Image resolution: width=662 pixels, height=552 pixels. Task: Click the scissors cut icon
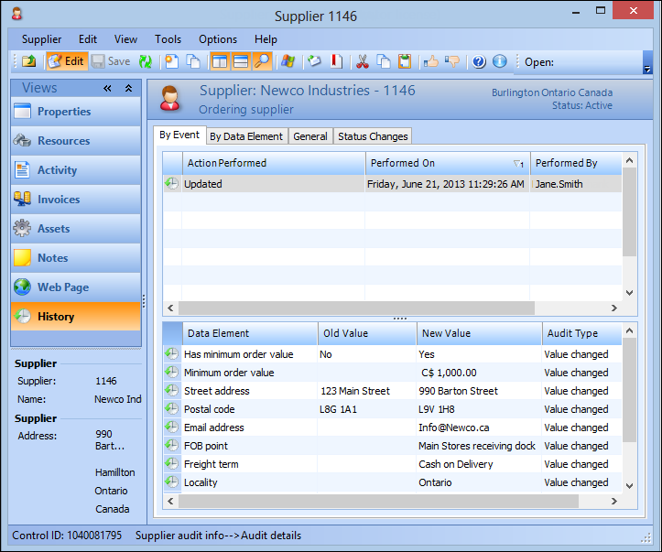(x=362, y=62)
